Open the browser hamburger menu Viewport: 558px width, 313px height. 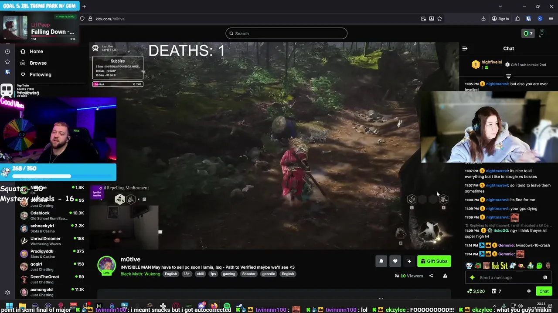[551, 19]
